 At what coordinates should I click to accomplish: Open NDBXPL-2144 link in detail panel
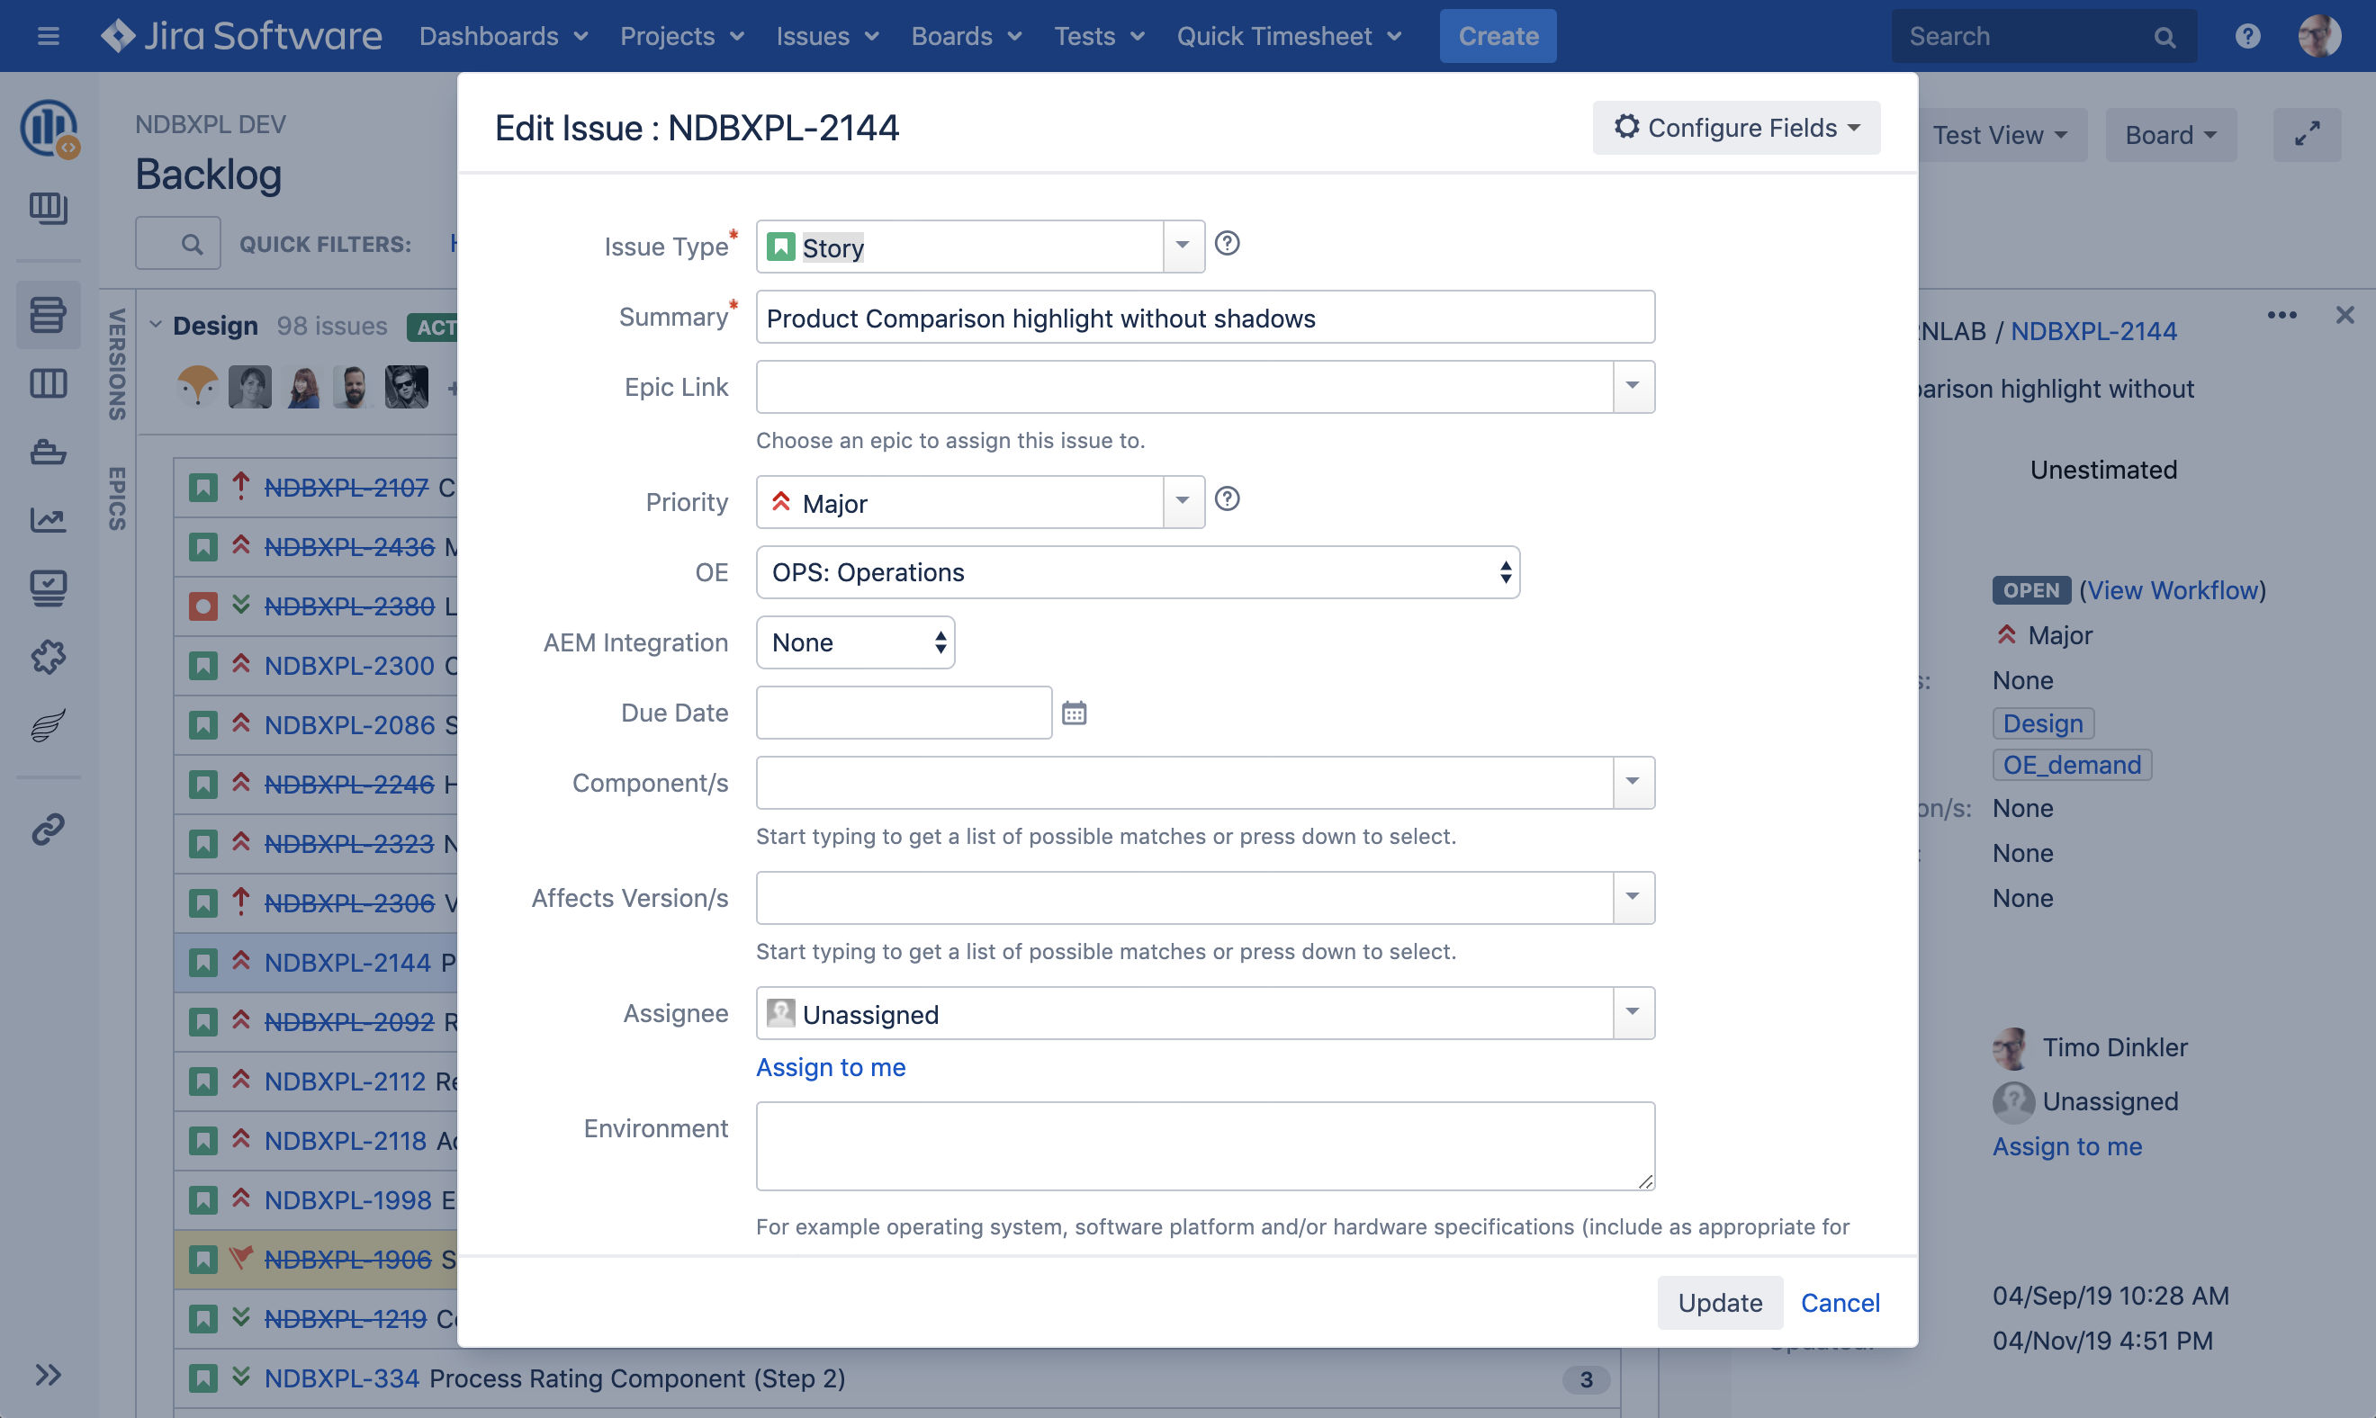point(2093,330)
